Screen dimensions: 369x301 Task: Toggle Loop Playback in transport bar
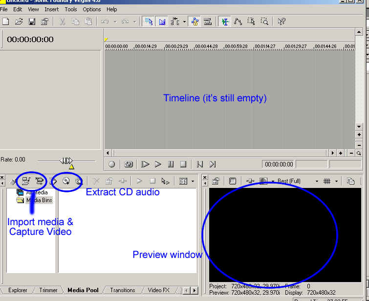coord(129,164)
